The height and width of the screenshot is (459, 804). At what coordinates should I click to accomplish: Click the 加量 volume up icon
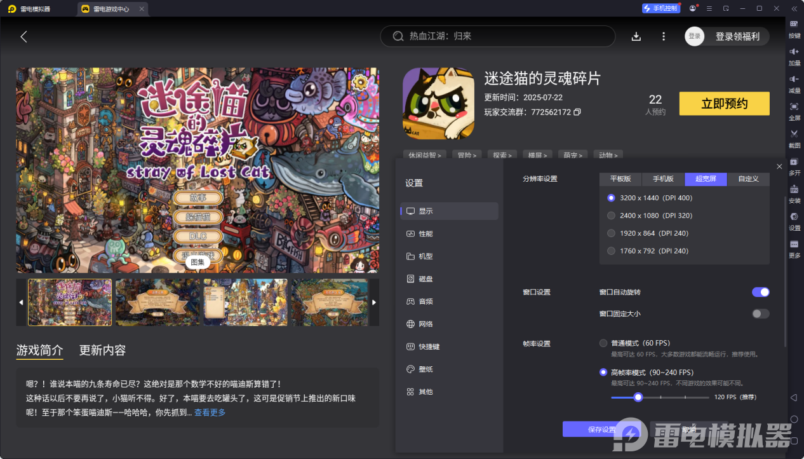tap(794, 57)
